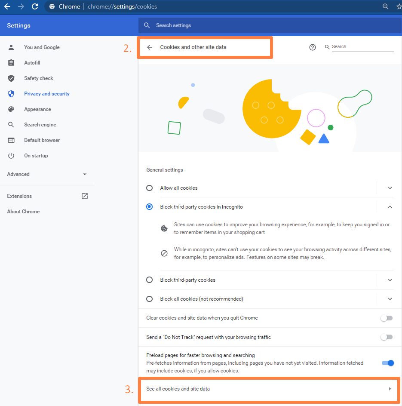
Task: Select the Allow all cookies radio button
Action: tap(150, 188)
